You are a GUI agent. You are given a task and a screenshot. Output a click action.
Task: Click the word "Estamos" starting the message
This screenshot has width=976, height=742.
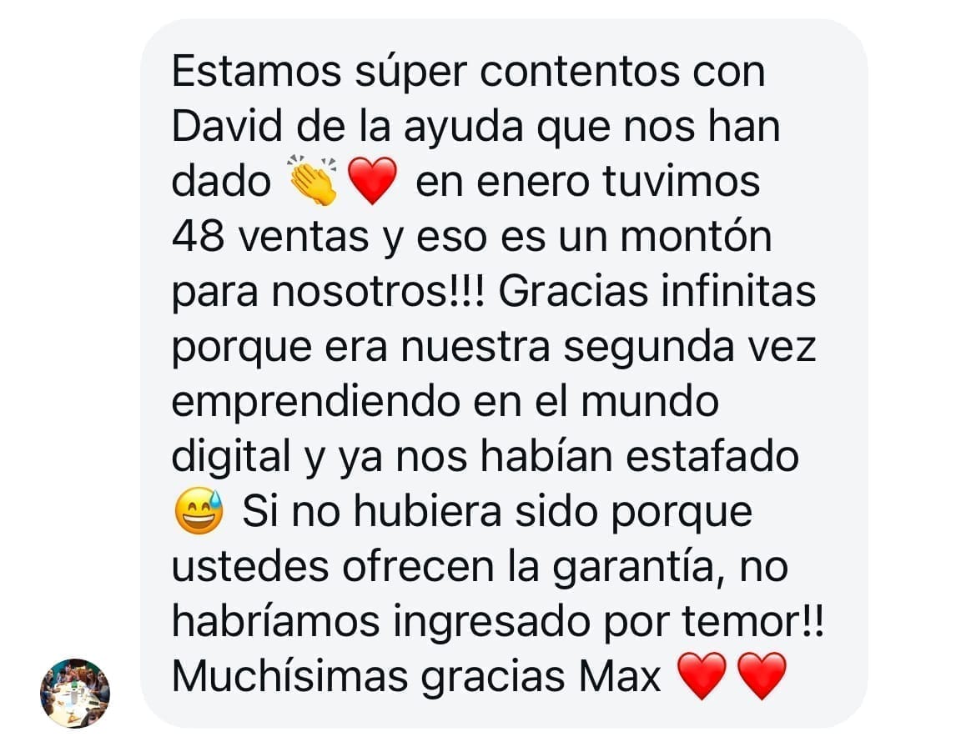256,72
